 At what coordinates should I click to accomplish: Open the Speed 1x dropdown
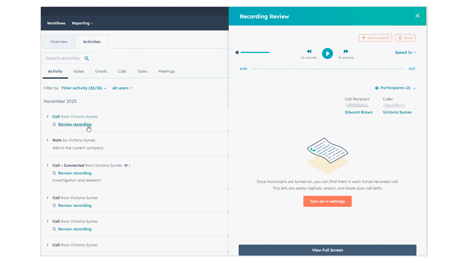pyautogui.click(x=405, y=52)
